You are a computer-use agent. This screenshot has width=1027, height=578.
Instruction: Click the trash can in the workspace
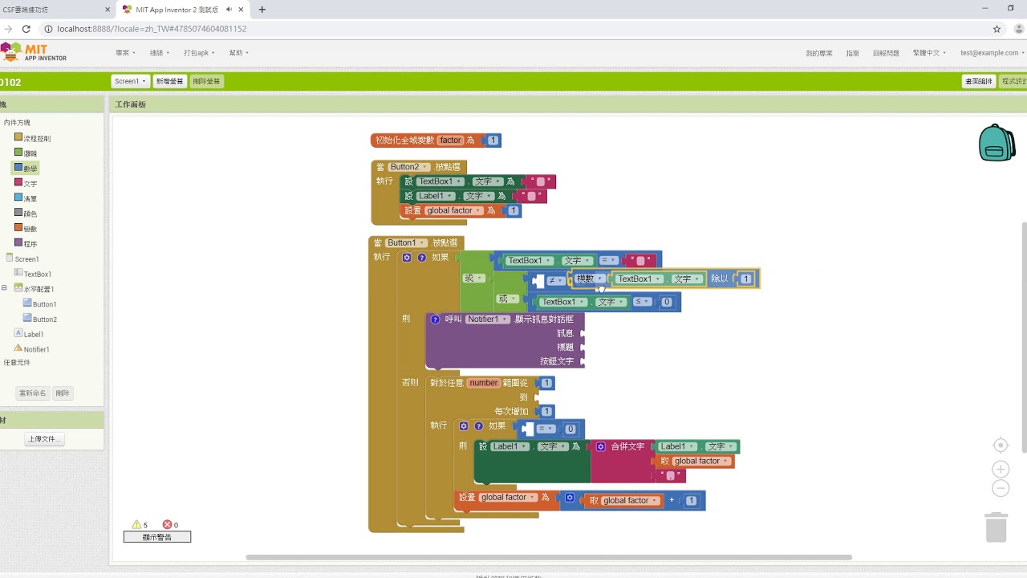pos(996,527)
